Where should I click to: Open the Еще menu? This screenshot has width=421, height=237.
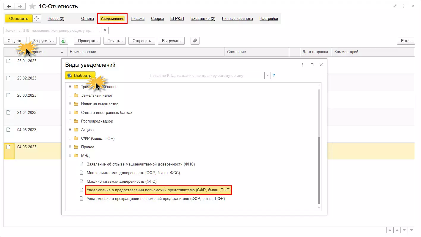pos(406,41)
